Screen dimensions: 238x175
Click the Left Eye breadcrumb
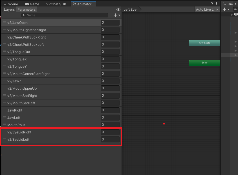click(130, 10)
